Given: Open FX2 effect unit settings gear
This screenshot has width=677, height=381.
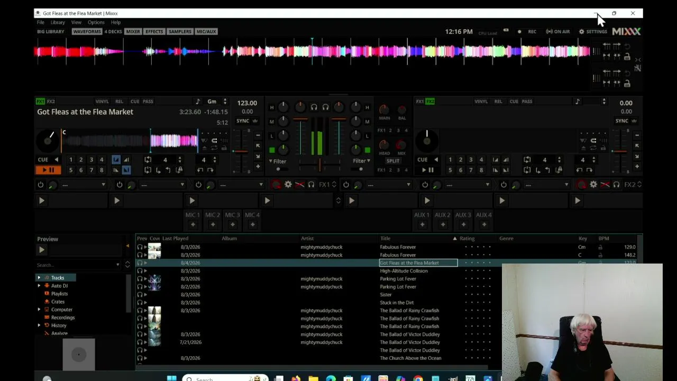Looking at the screenshot, I should 593,185.
